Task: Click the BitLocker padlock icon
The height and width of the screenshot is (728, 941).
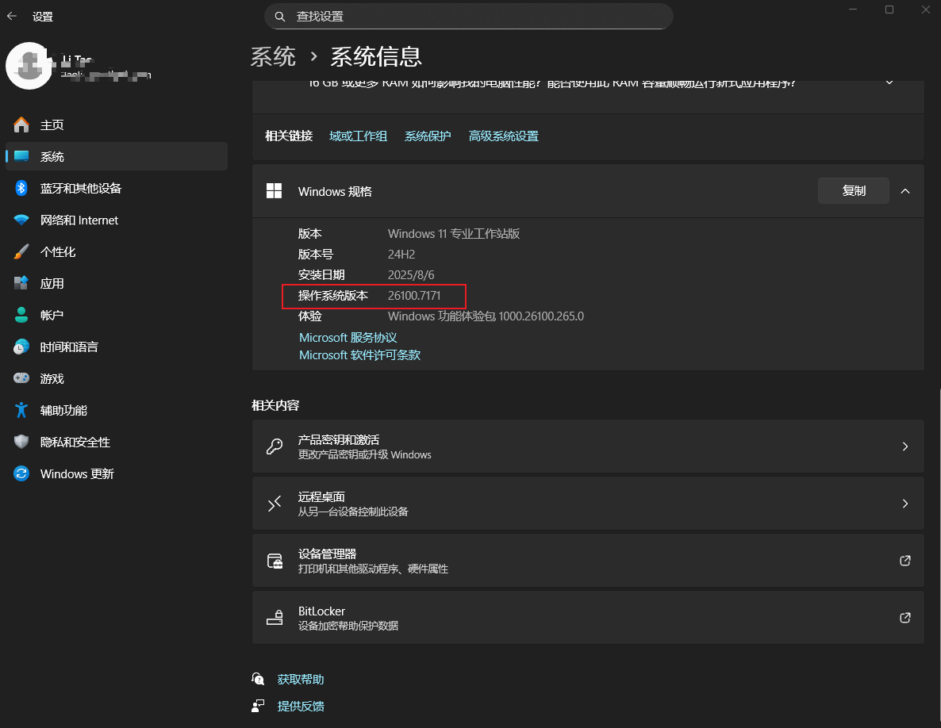Action: 275,617
